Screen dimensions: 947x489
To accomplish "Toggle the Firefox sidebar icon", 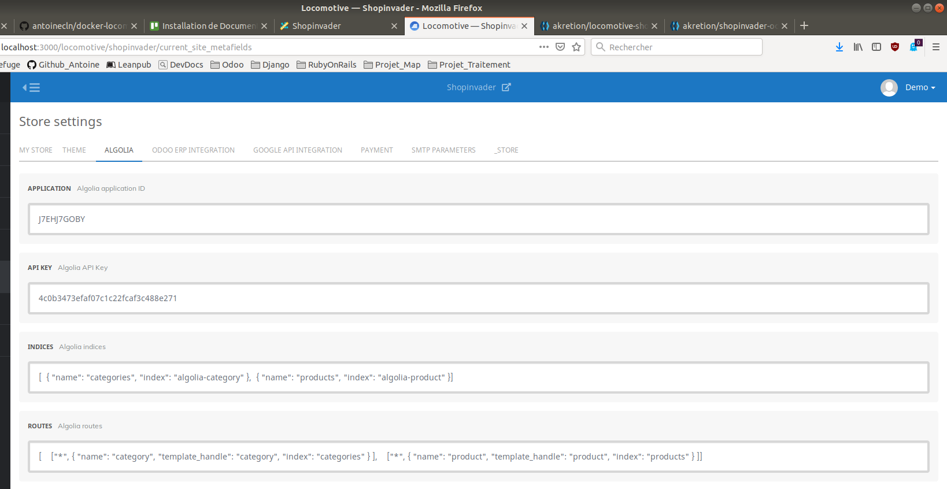I will (876, 47).
